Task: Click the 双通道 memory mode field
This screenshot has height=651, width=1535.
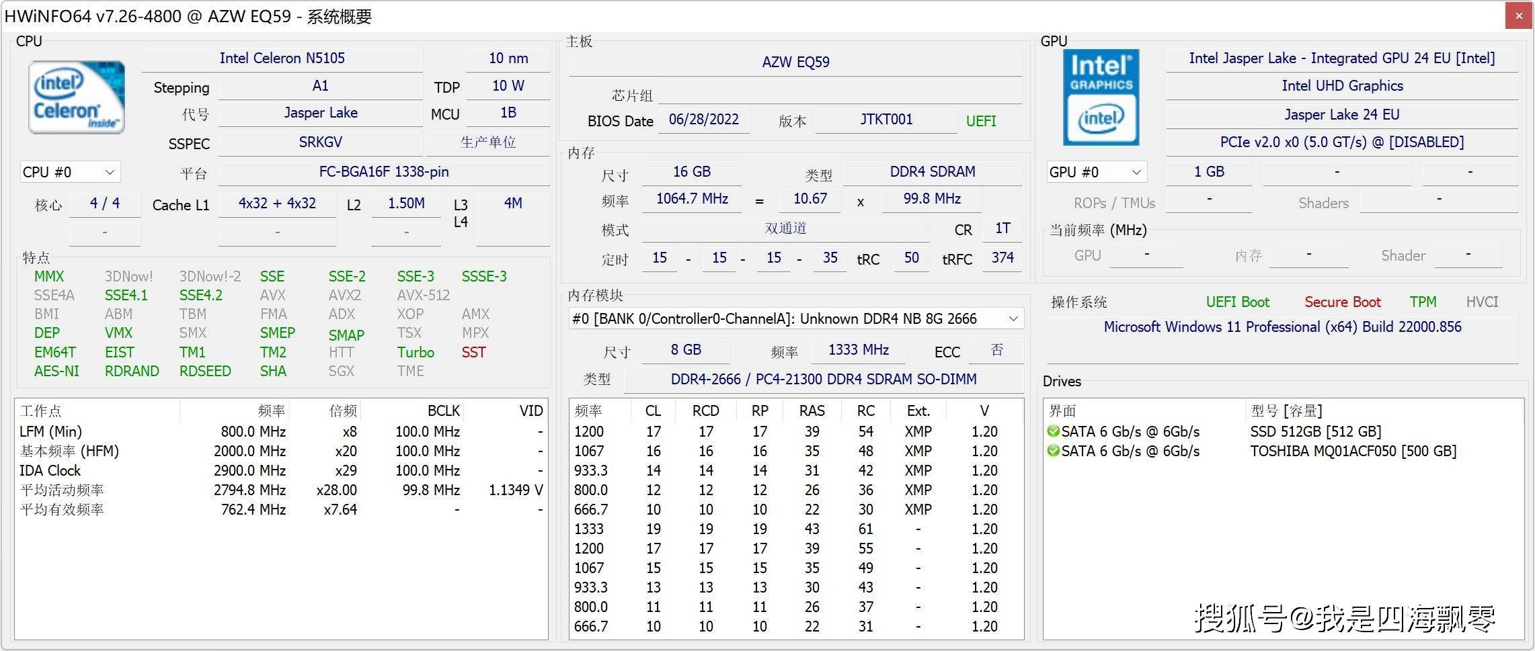Action: point(785,228)
